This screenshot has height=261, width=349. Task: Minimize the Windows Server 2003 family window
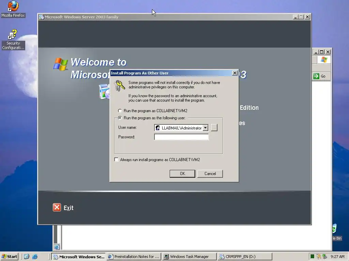(x=295, y=17)
